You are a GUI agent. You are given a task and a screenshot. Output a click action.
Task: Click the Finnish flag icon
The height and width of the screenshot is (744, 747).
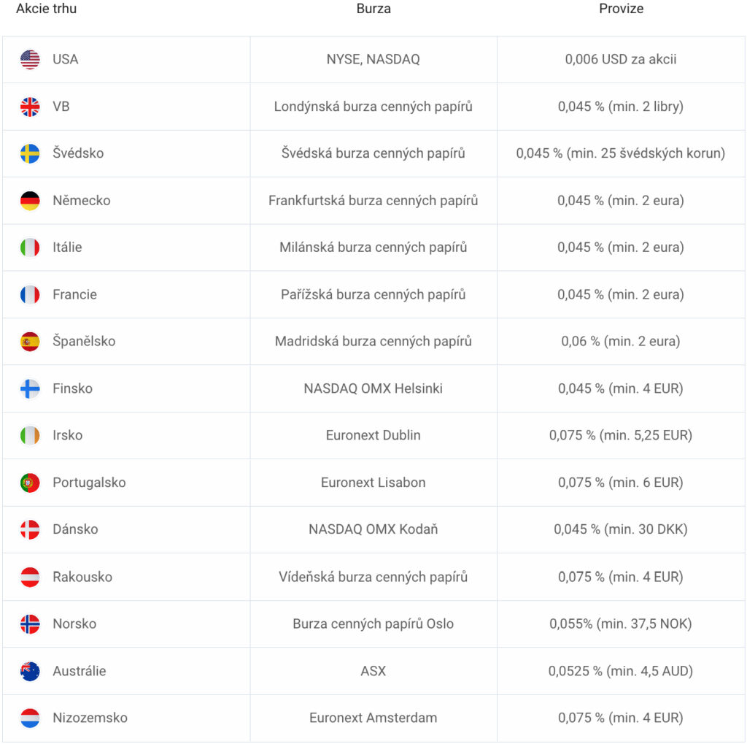pyautogui.click(x=30, y=388)
